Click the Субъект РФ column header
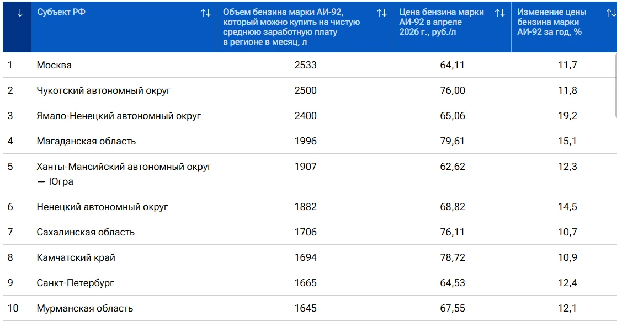The height and width of the screenshot is (322, 617). 61,12
